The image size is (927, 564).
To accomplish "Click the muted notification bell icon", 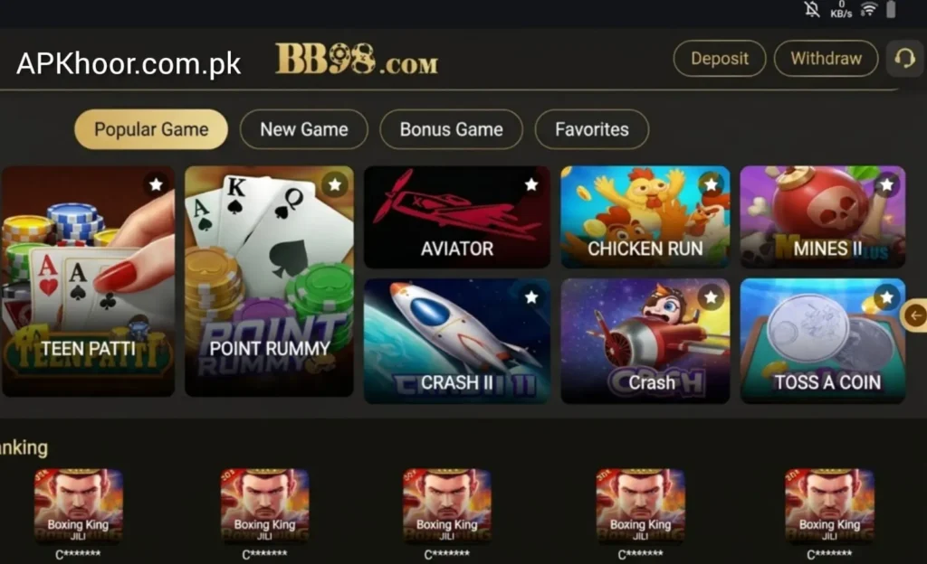I will tap(812, 9).
